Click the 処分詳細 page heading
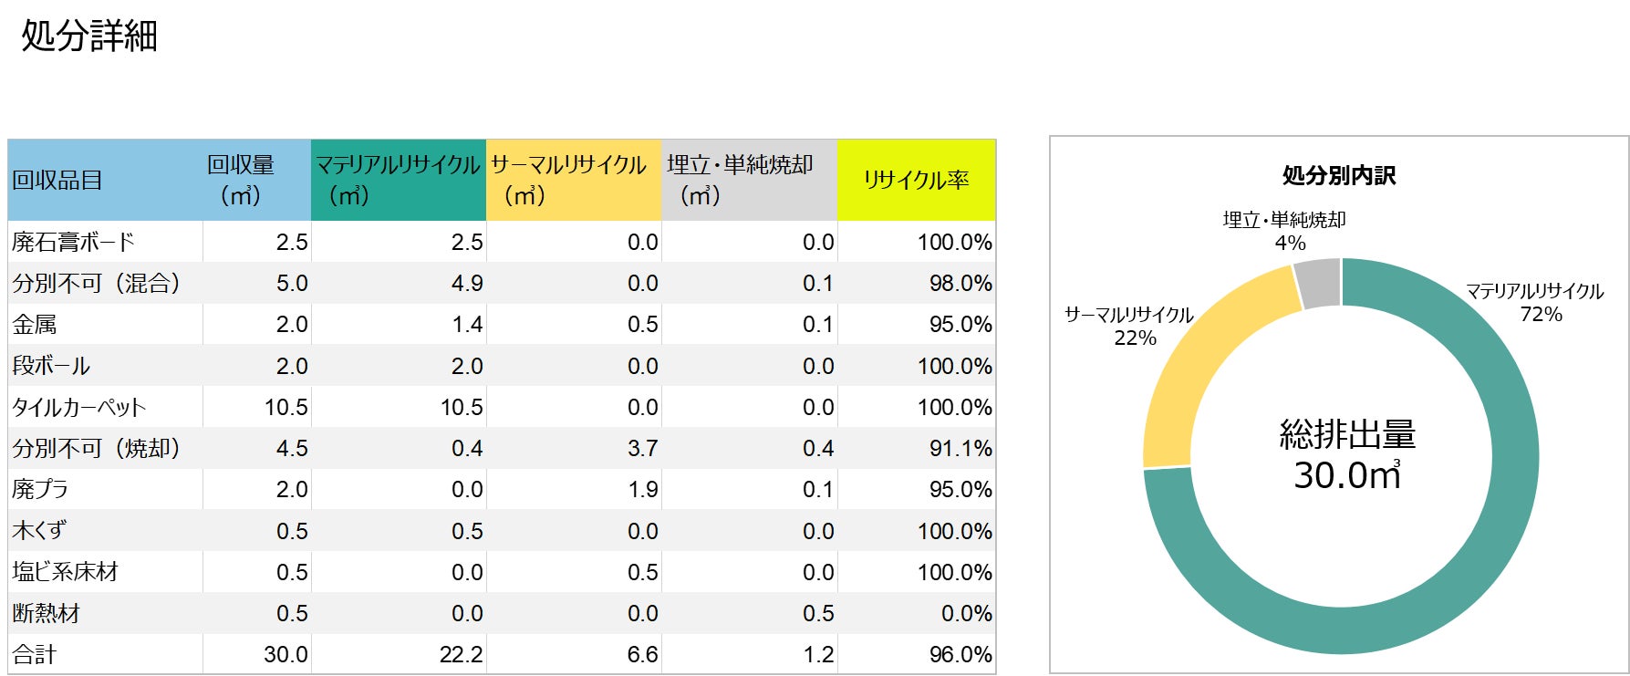The width and height of the screenshot is (1630, 676). pos(89,36)
